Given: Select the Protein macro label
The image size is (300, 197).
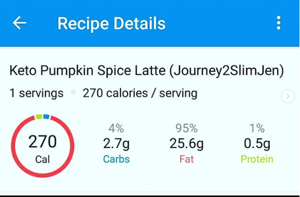Looking at the screenshot, I should pos(257,159).
